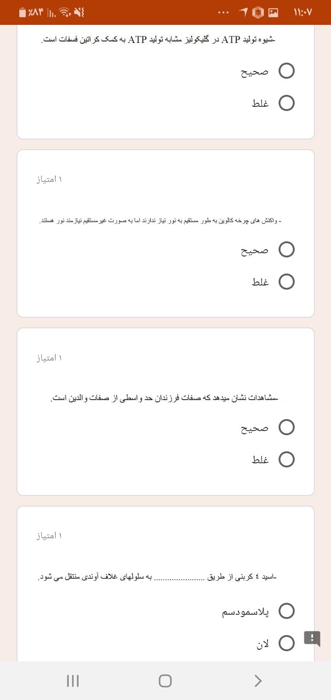Viewport: 331px width, 700px height.
Task: Tap the battery percentage indicator
Action: (x=32, y=12)
